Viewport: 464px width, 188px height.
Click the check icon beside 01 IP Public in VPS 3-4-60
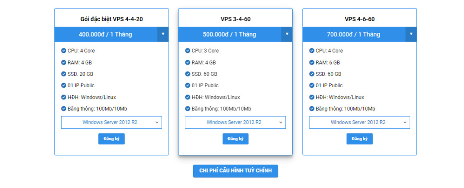(188, 85)
